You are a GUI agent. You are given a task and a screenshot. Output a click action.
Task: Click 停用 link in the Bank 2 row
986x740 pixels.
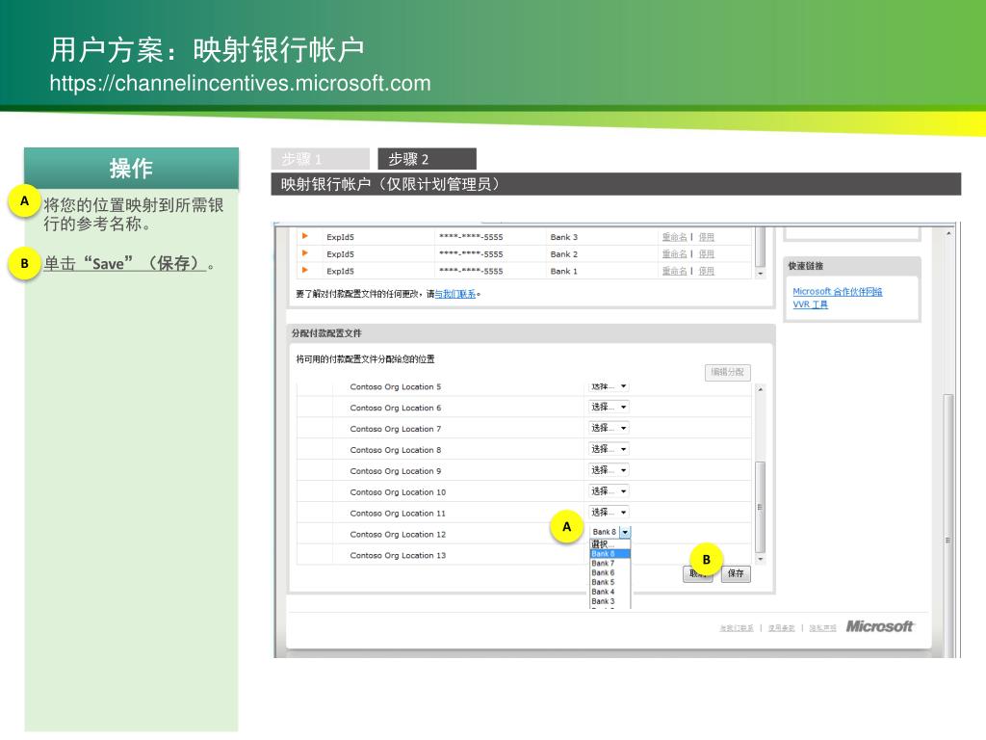click(x=706, y=254)
